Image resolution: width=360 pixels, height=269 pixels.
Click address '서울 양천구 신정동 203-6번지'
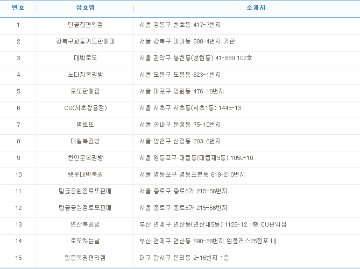pos(180,141)
